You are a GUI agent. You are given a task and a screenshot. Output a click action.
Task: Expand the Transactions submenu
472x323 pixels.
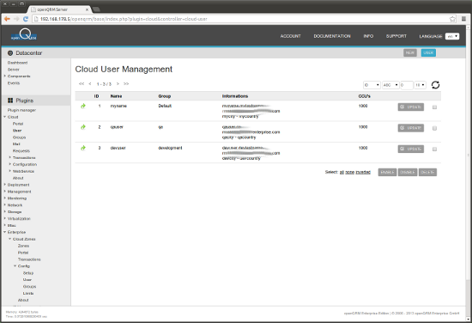point(10,157)
